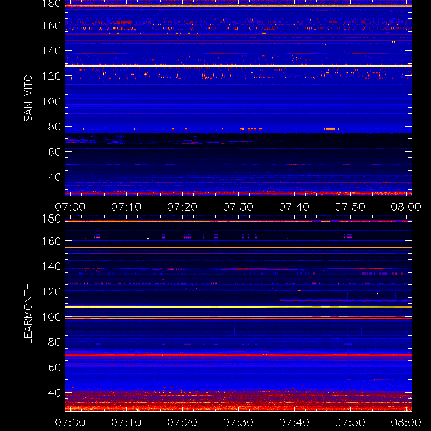This screenshot has height=431, width=431.
Task: Click the 07:30 time label under Learmonth plot
Action: [x=238, y=422]
